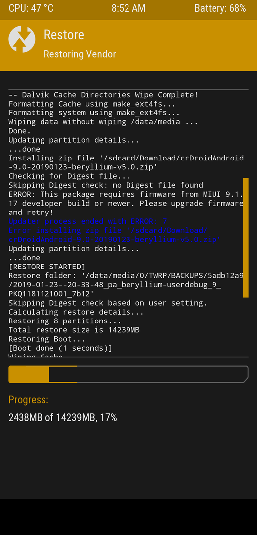The height and width of the screenshot is (535, 257).
Task: Click the Calculating restore details line
Action: tap(76, 312)
